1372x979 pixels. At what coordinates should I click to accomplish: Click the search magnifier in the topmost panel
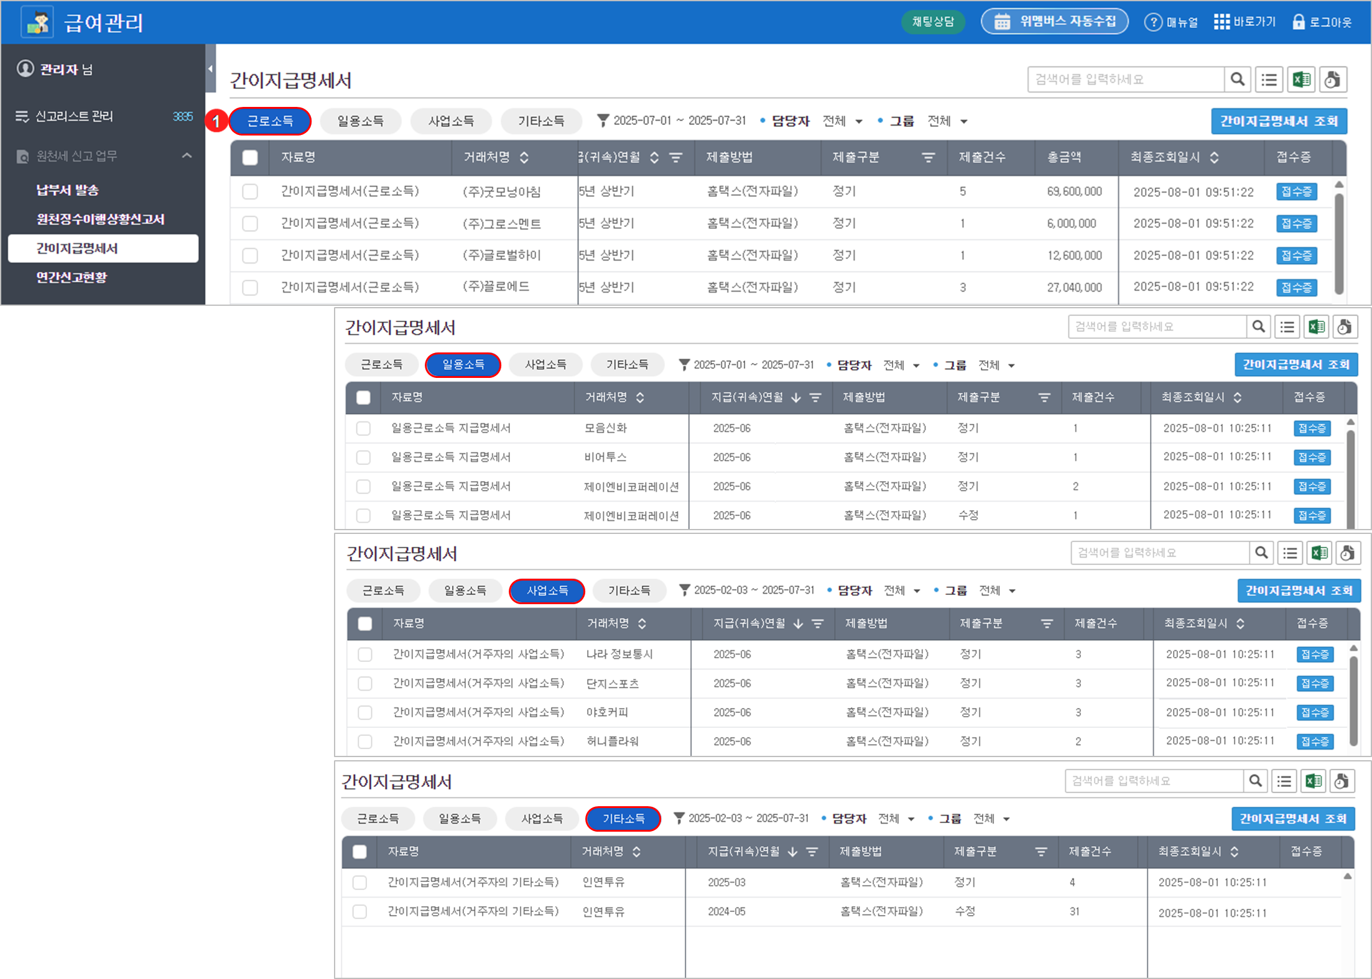1238,80
